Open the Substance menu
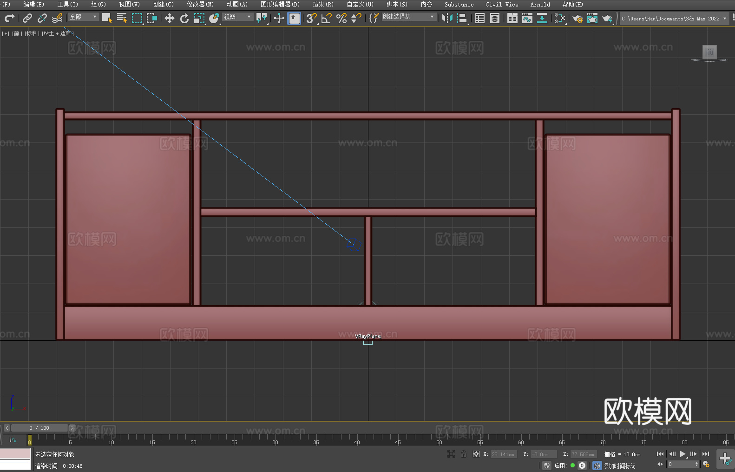 coord(459,4)
